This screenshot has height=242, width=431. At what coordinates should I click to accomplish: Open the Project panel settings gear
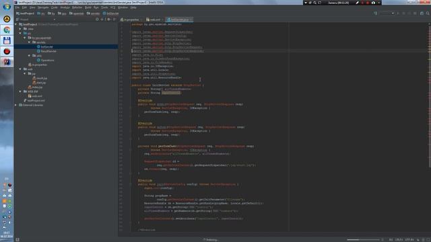point(108,19)
